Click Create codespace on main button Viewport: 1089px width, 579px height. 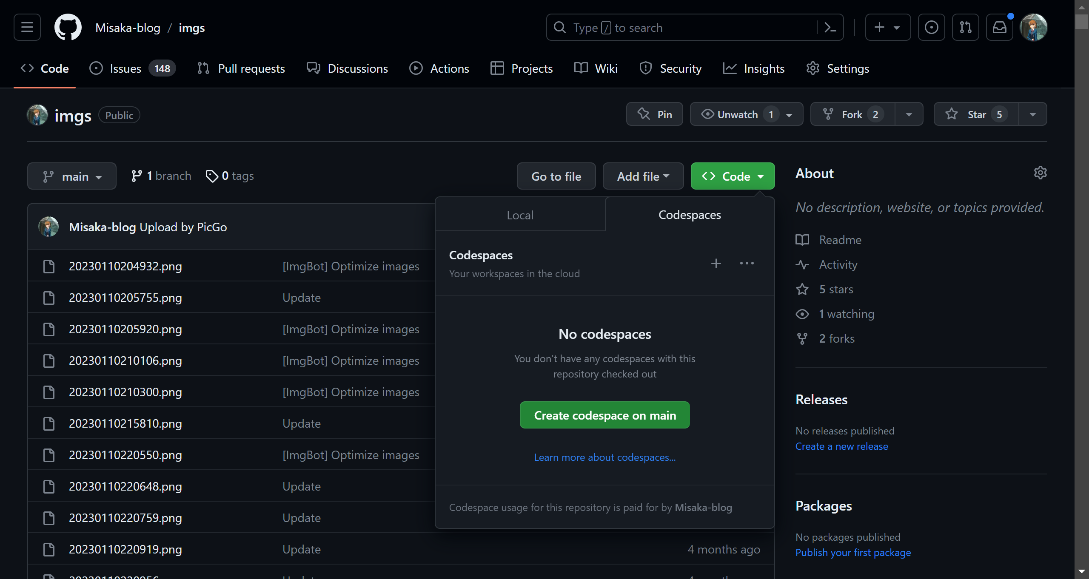(x=604, y=415)
